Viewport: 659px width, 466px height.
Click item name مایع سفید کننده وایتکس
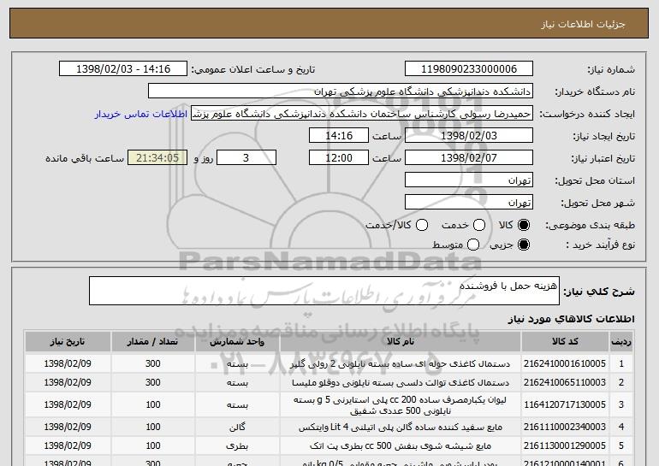(x=401, y=428)
